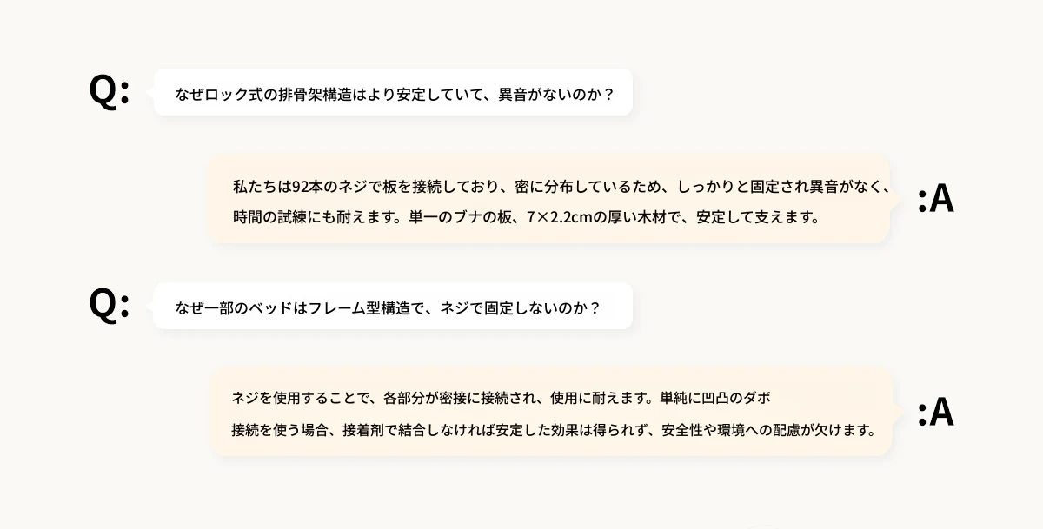Click the second "Q:" label
The image size is (1043, 529).
point(110,306)
